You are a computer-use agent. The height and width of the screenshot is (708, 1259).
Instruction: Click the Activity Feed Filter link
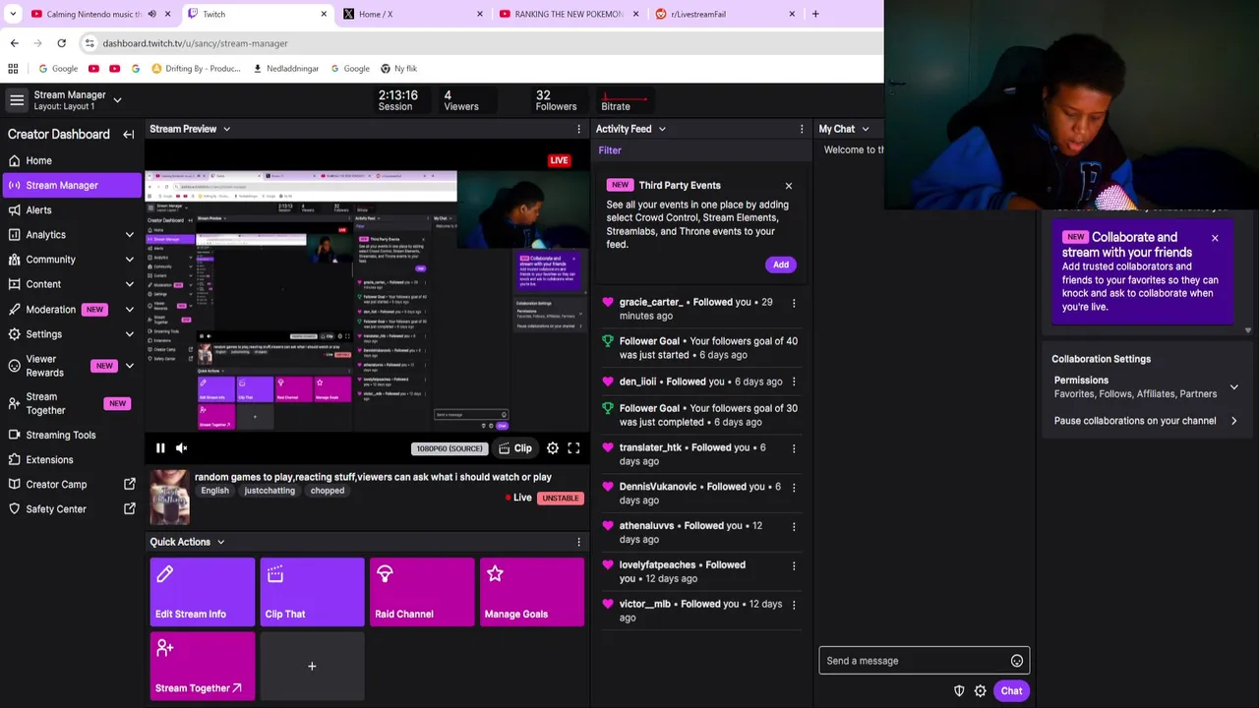(x=610, y=150)
